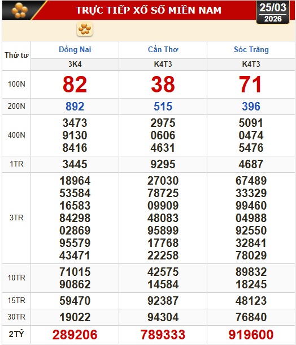Screen dimensions: 296x345
Task: Select the Thứ tư day cell
Action: 16,55
